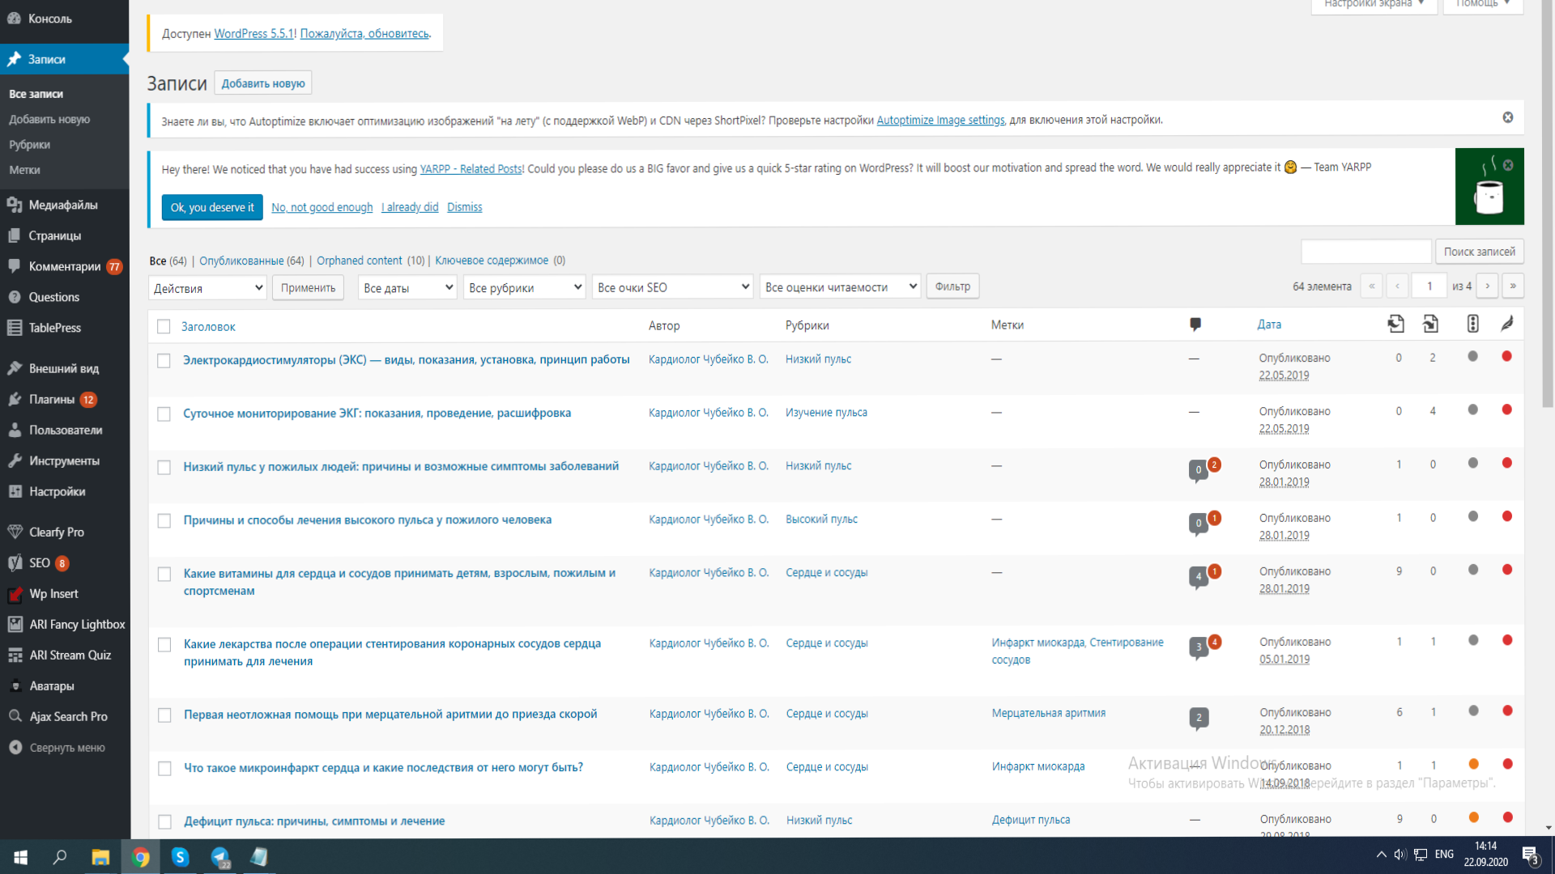This screenshot has width=1555, height=874.
Task: Open Плагины menu in the sidebar
Action: (52, 399)
